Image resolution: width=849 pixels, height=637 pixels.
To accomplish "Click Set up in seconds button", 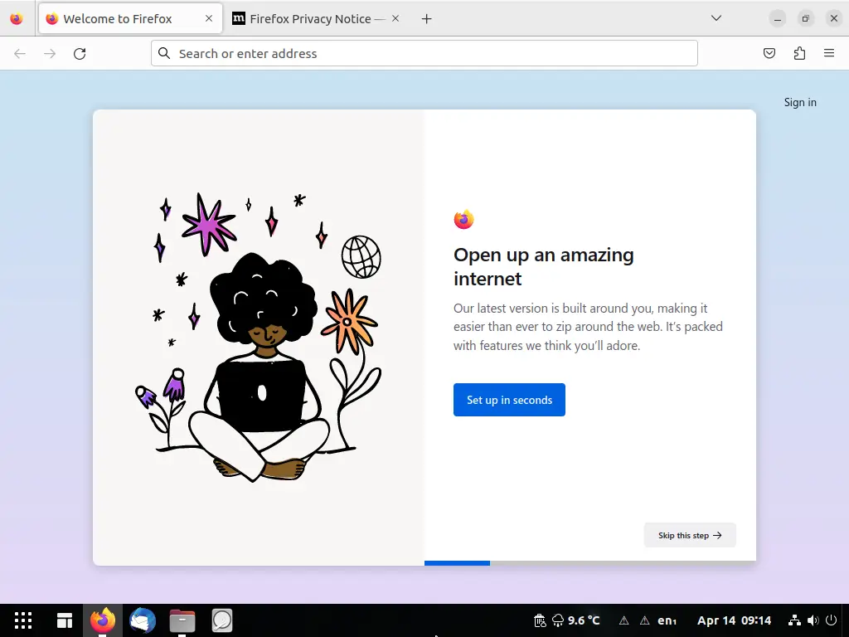I will click(x=509, y=400).
